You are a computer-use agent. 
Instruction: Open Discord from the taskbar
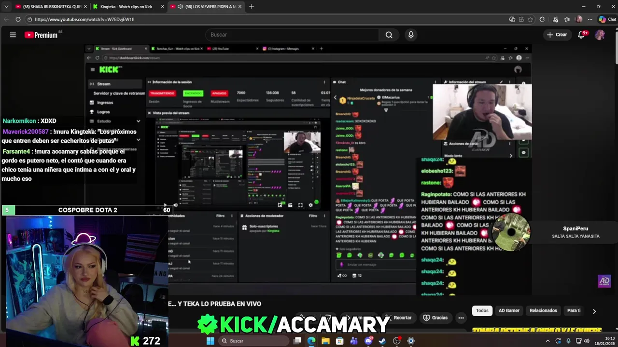point(368,341)
